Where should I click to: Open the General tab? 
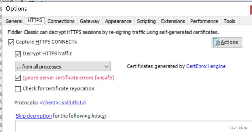(14, 21)
